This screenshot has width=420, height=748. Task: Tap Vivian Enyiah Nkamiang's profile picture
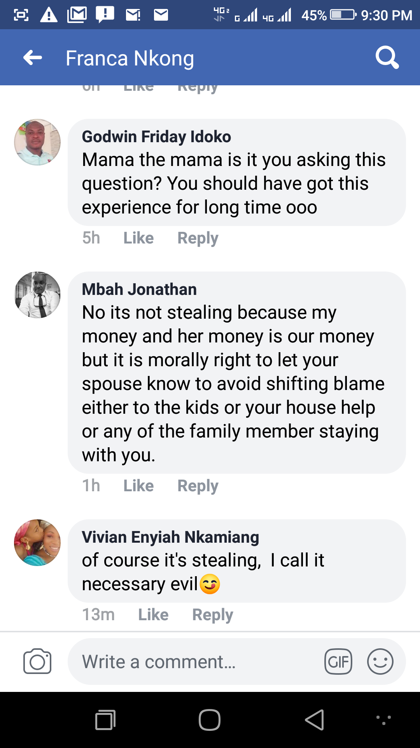click(37, 543)
